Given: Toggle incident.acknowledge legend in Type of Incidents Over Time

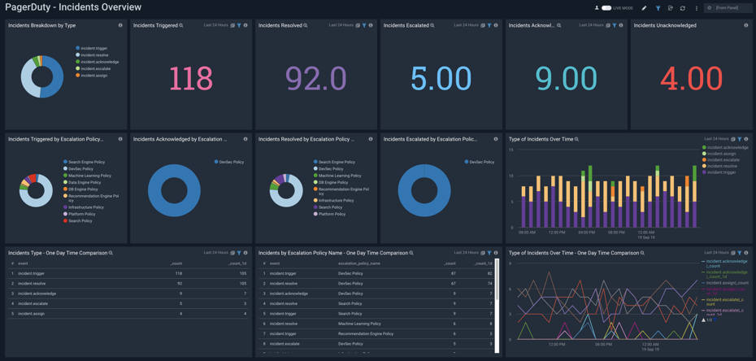Looking at the screenshot, I should click(x=727, y=148).
